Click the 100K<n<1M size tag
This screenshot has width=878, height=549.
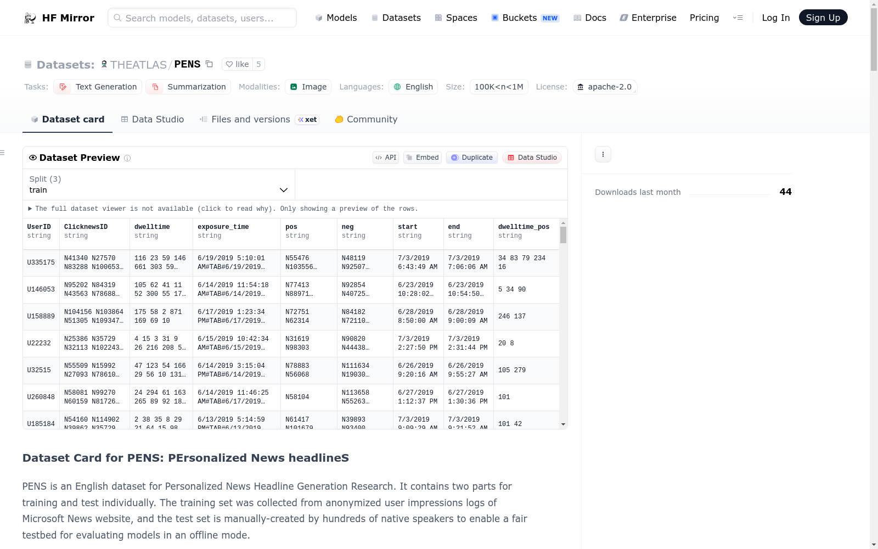tap(499, 87)
